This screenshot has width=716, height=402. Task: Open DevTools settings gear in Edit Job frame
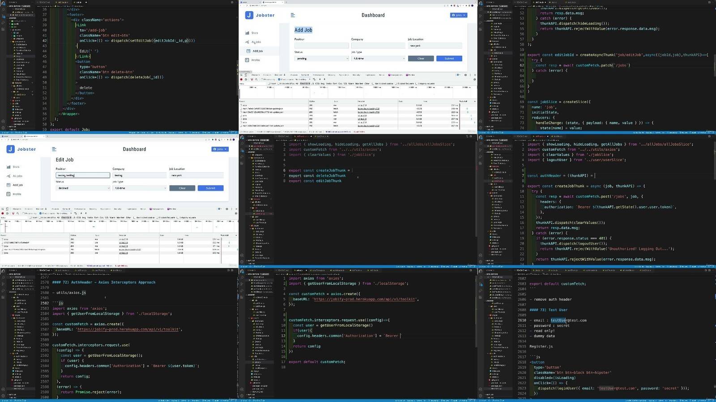227,209
